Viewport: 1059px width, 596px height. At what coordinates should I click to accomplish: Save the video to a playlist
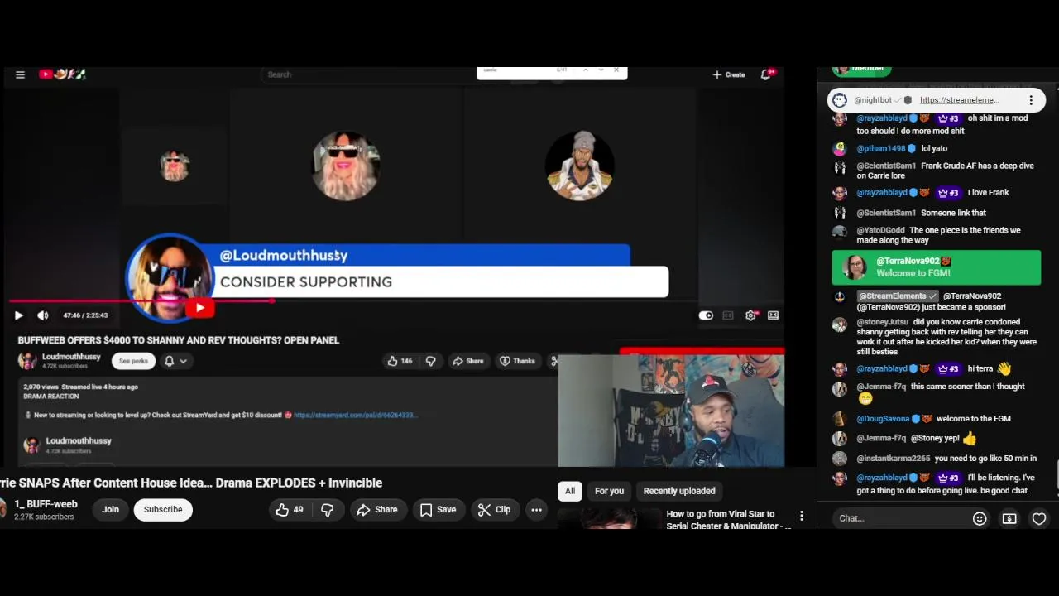[x=438, y=510]
